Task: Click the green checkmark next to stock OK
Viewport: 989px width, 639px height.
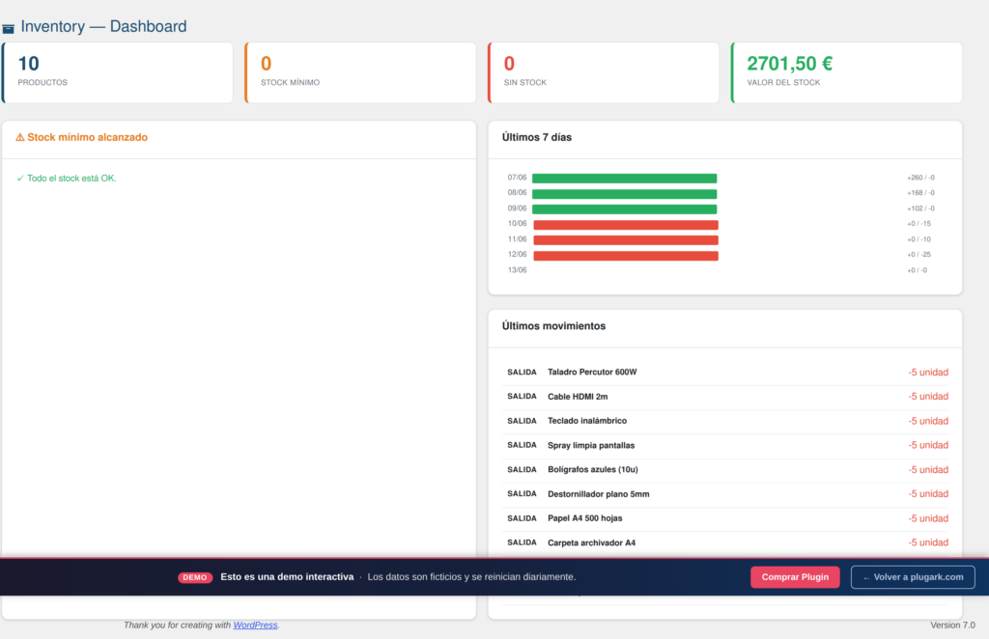Action: (20, 179)
